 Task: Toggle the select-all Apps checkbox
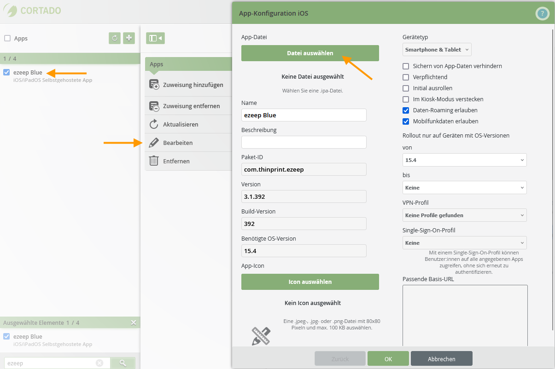pos(7,38)
